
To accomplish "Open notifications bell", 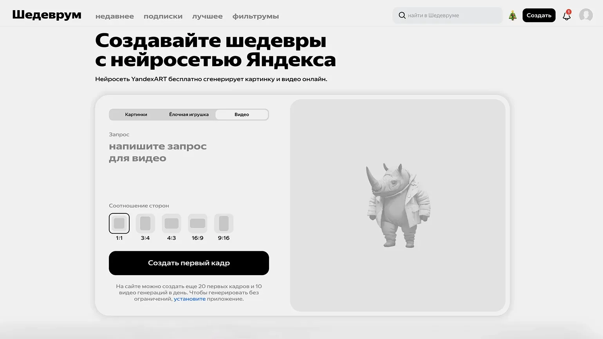I will 567,15.
